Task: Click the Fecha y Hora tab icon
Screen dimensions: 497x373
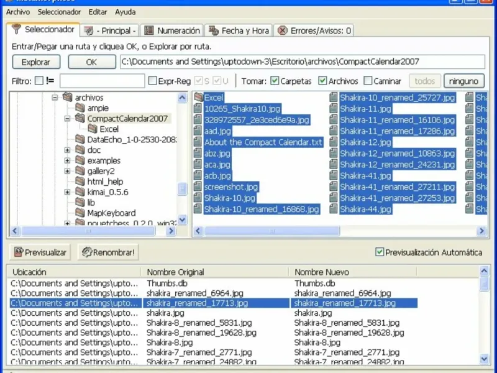Action: click(214, 30)
